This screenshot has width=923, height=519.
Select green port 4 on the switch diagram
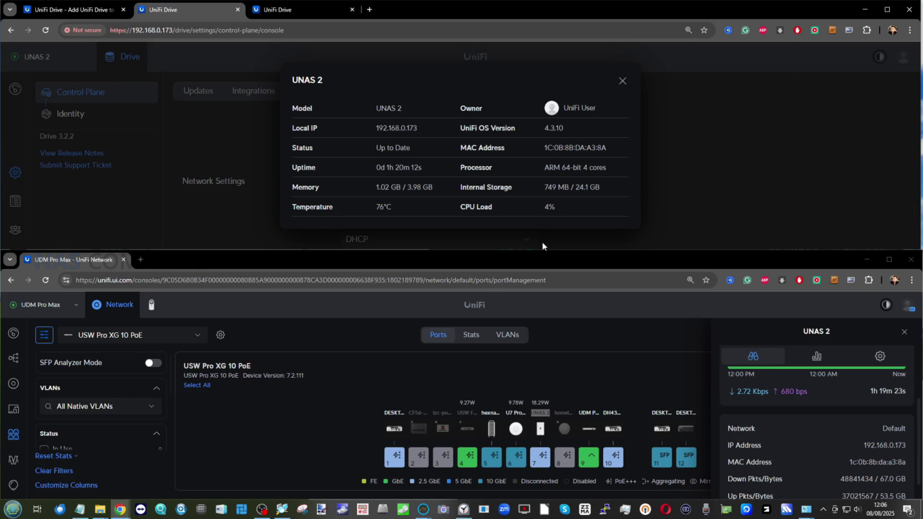(x=467, y=458)
